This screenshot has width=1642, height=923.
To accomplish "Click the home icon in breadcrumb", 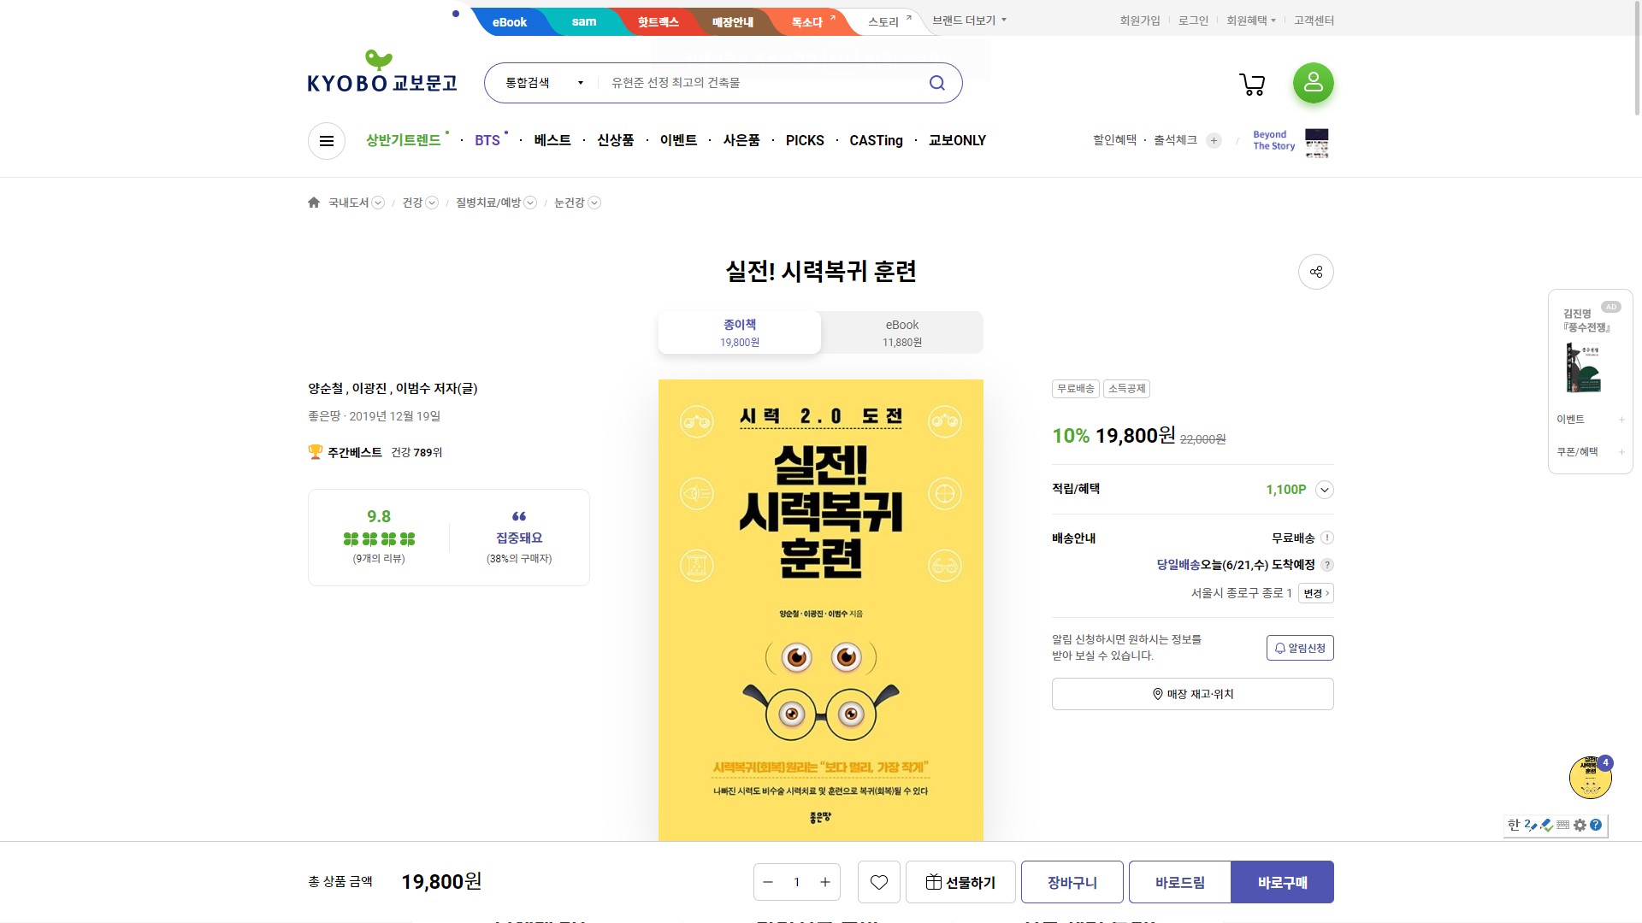I will tap(314, 203).
